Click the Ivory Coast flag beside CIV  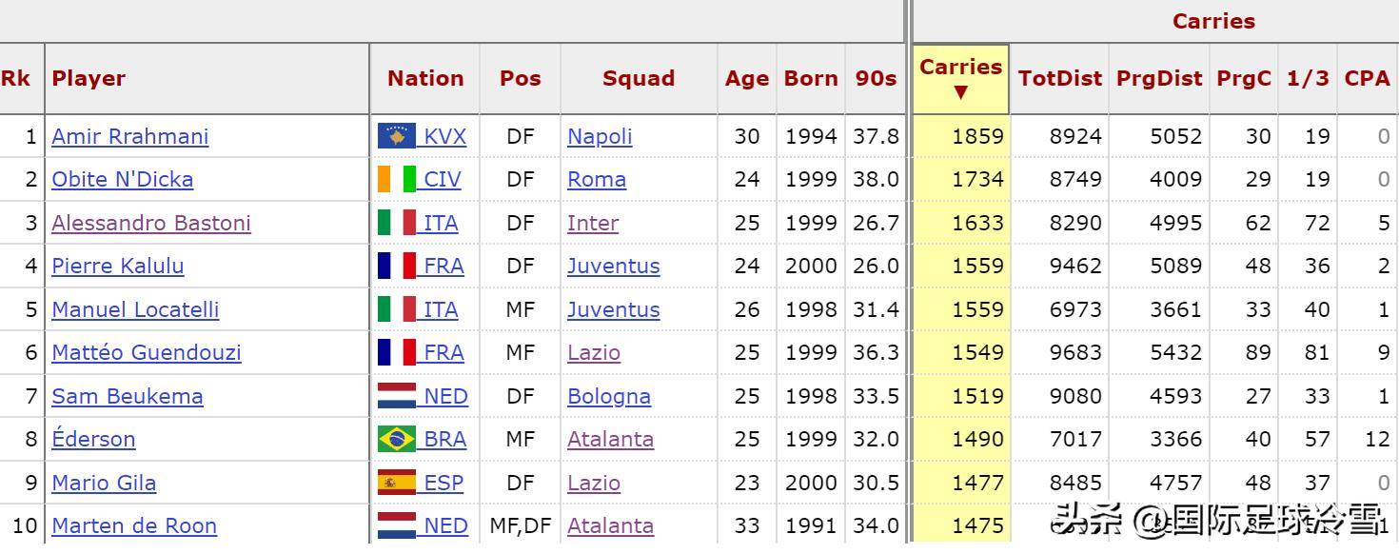coord(397,179)
